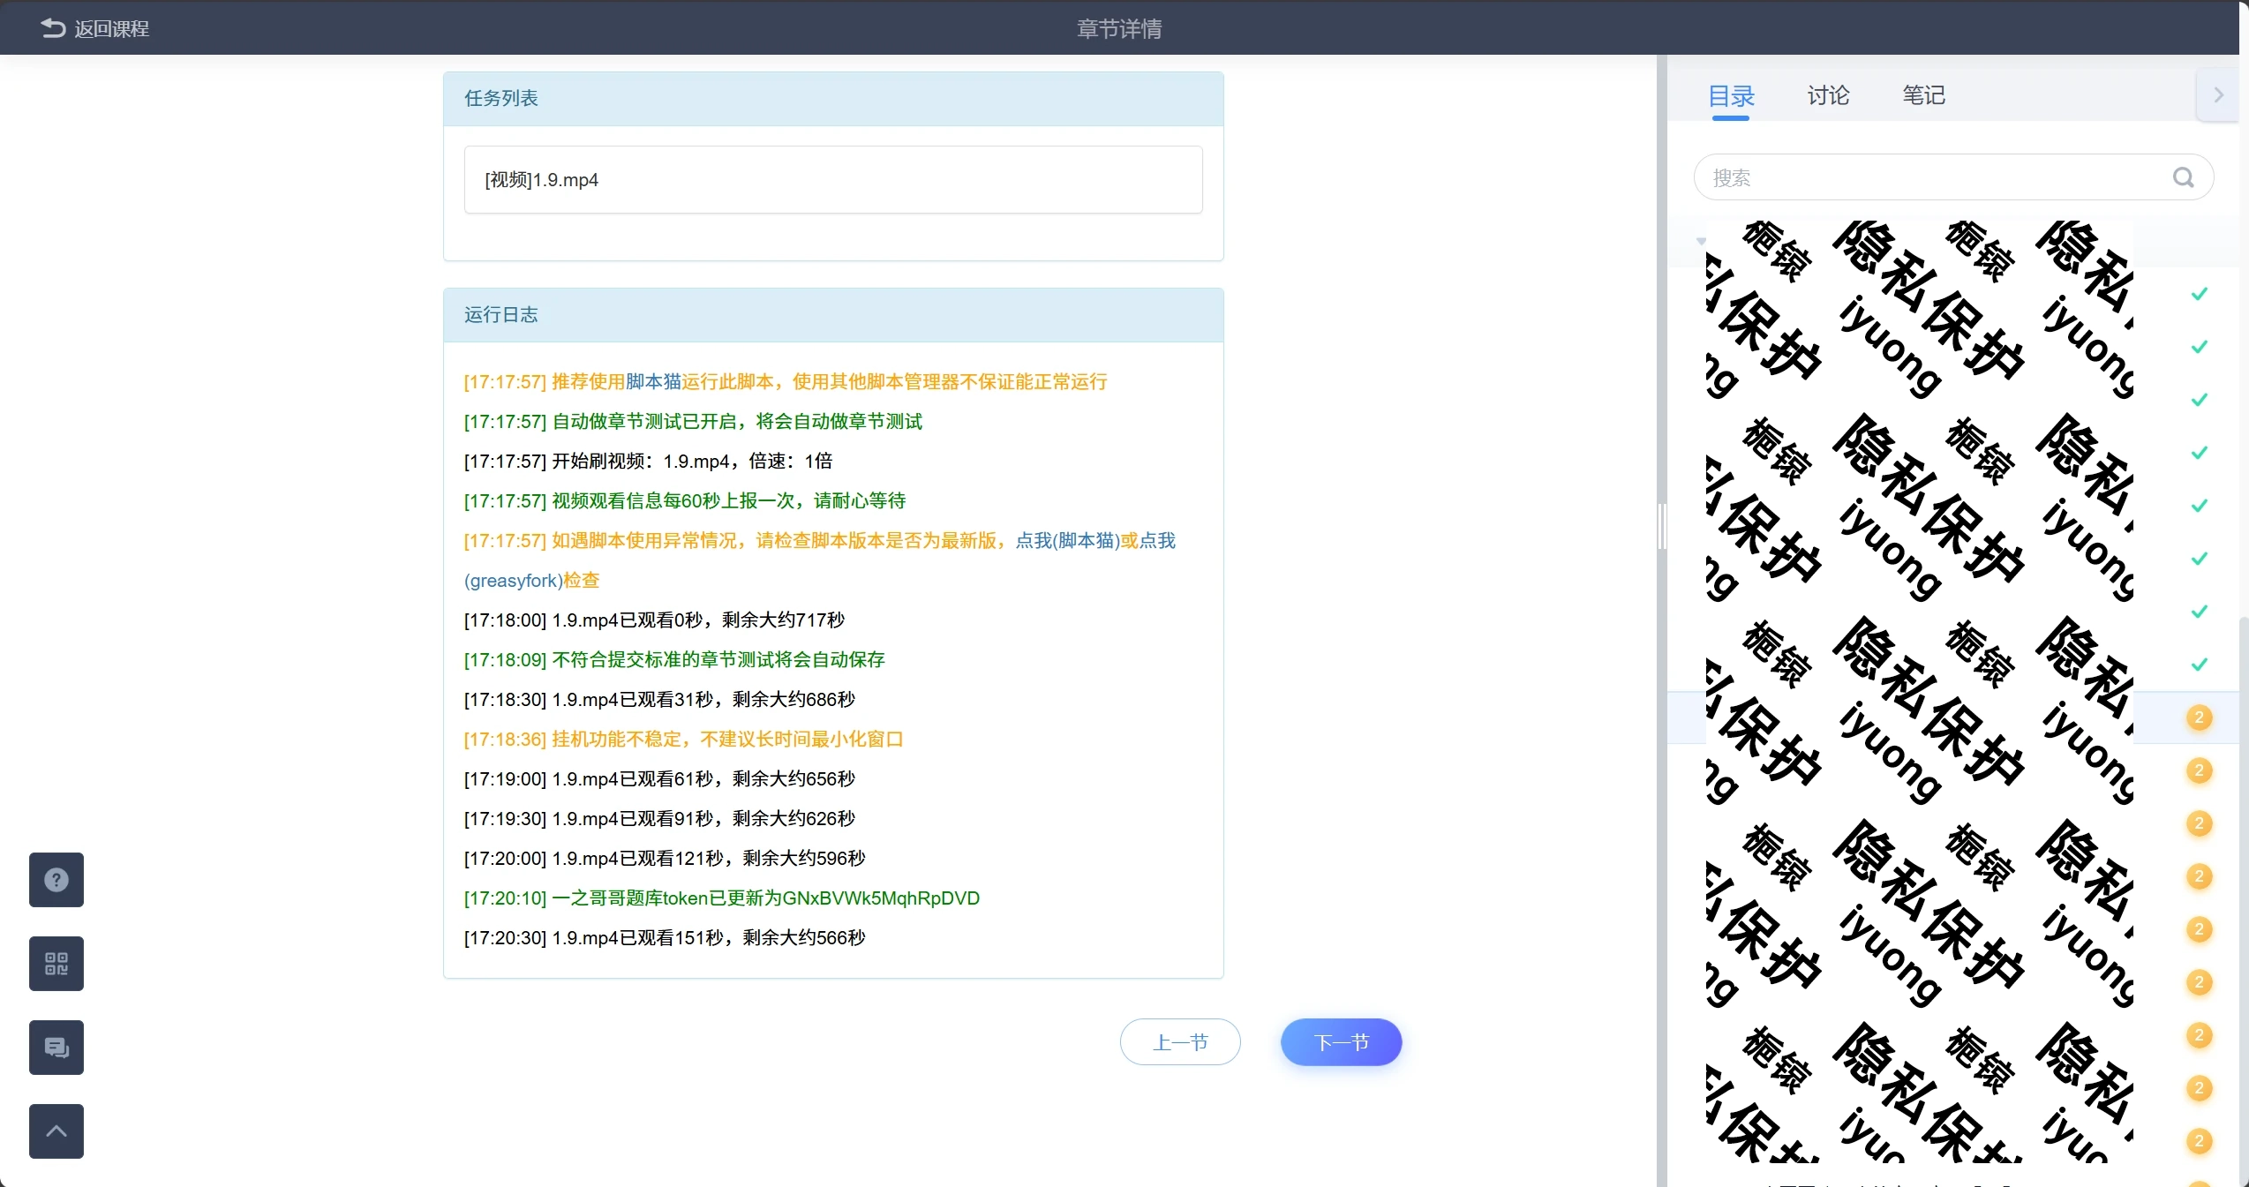Viewport: 2249px width, 1187px height.
Task: Click the back arrow icon beside 返回课程
Action: 53,28
